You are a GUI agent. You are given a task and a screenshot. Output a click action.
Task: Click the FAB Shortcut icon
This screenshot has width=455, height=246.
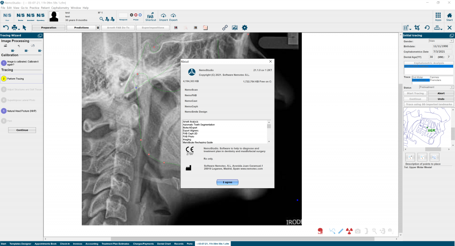tap(151, 16)
